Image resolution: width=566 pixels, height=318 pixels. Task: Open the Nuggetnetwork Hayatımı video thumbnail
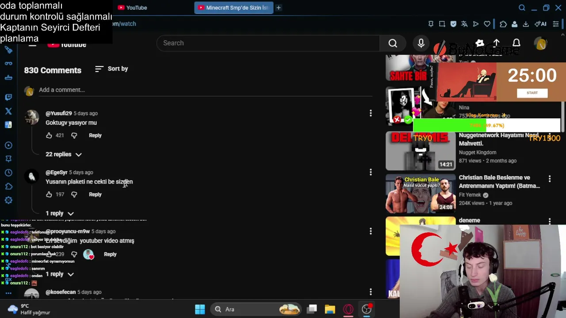(x=421, y=151)
